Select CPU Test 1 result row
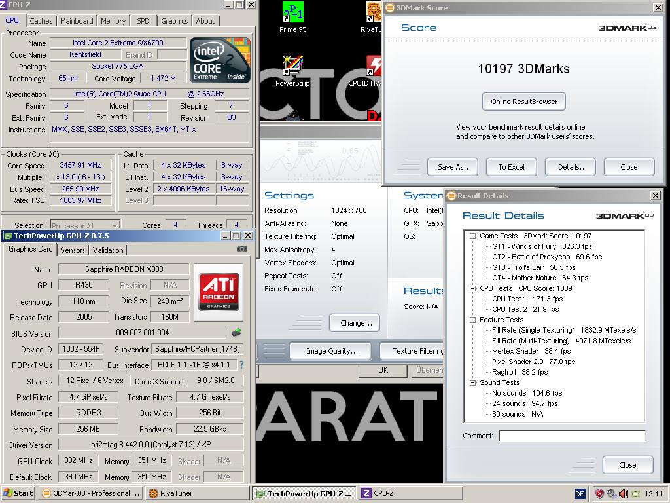The width and height of the screenshot is (670, 503). pyautogui.click(x=527, y=299)
